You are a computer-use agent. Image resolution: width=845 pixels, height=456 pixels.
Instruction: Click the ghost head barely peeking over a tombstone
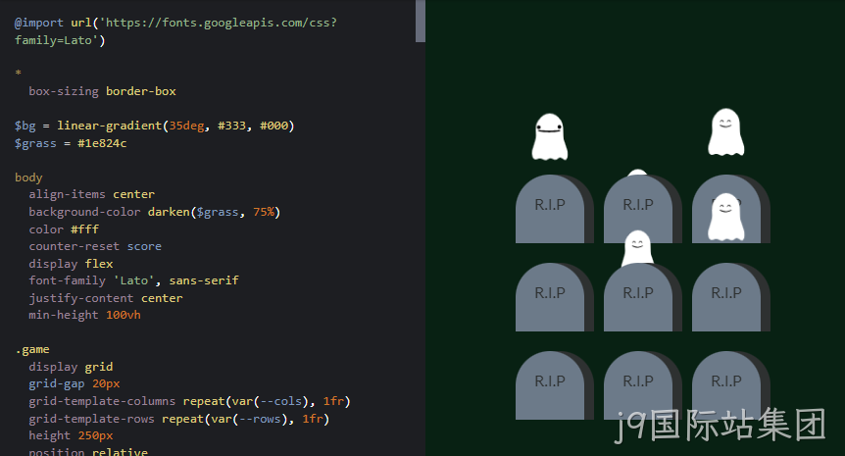(x=637, y=173)
